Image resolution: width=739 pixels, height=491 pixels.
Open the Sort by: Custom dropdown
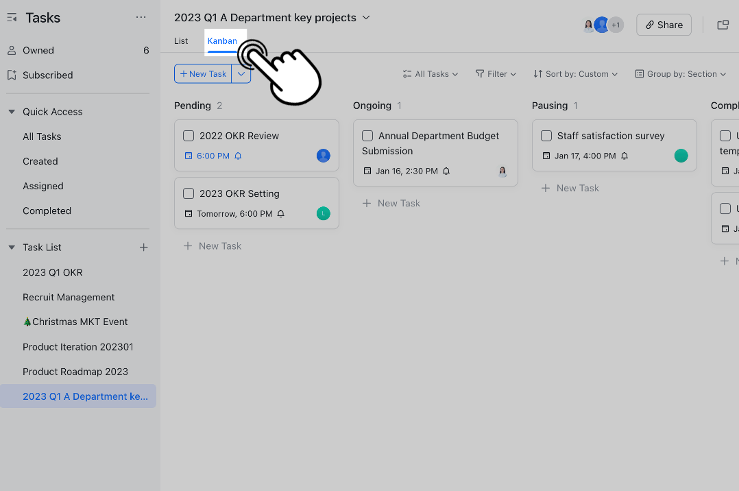coord(575,74)
